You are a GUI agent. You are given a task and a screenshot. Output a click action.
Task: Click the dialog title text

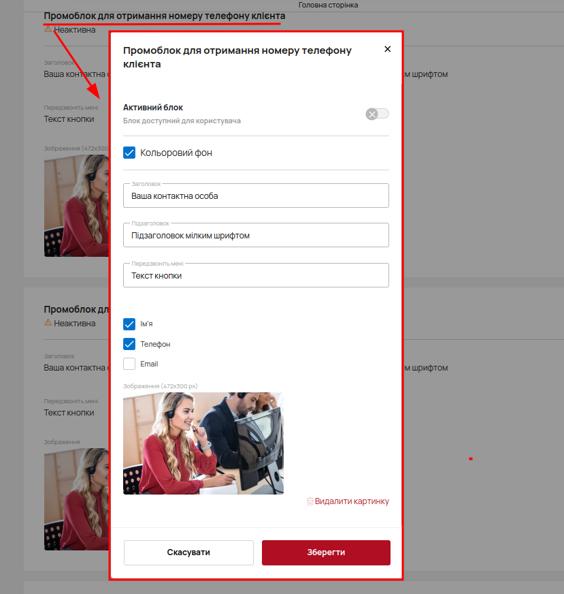[x=237, y=57]
